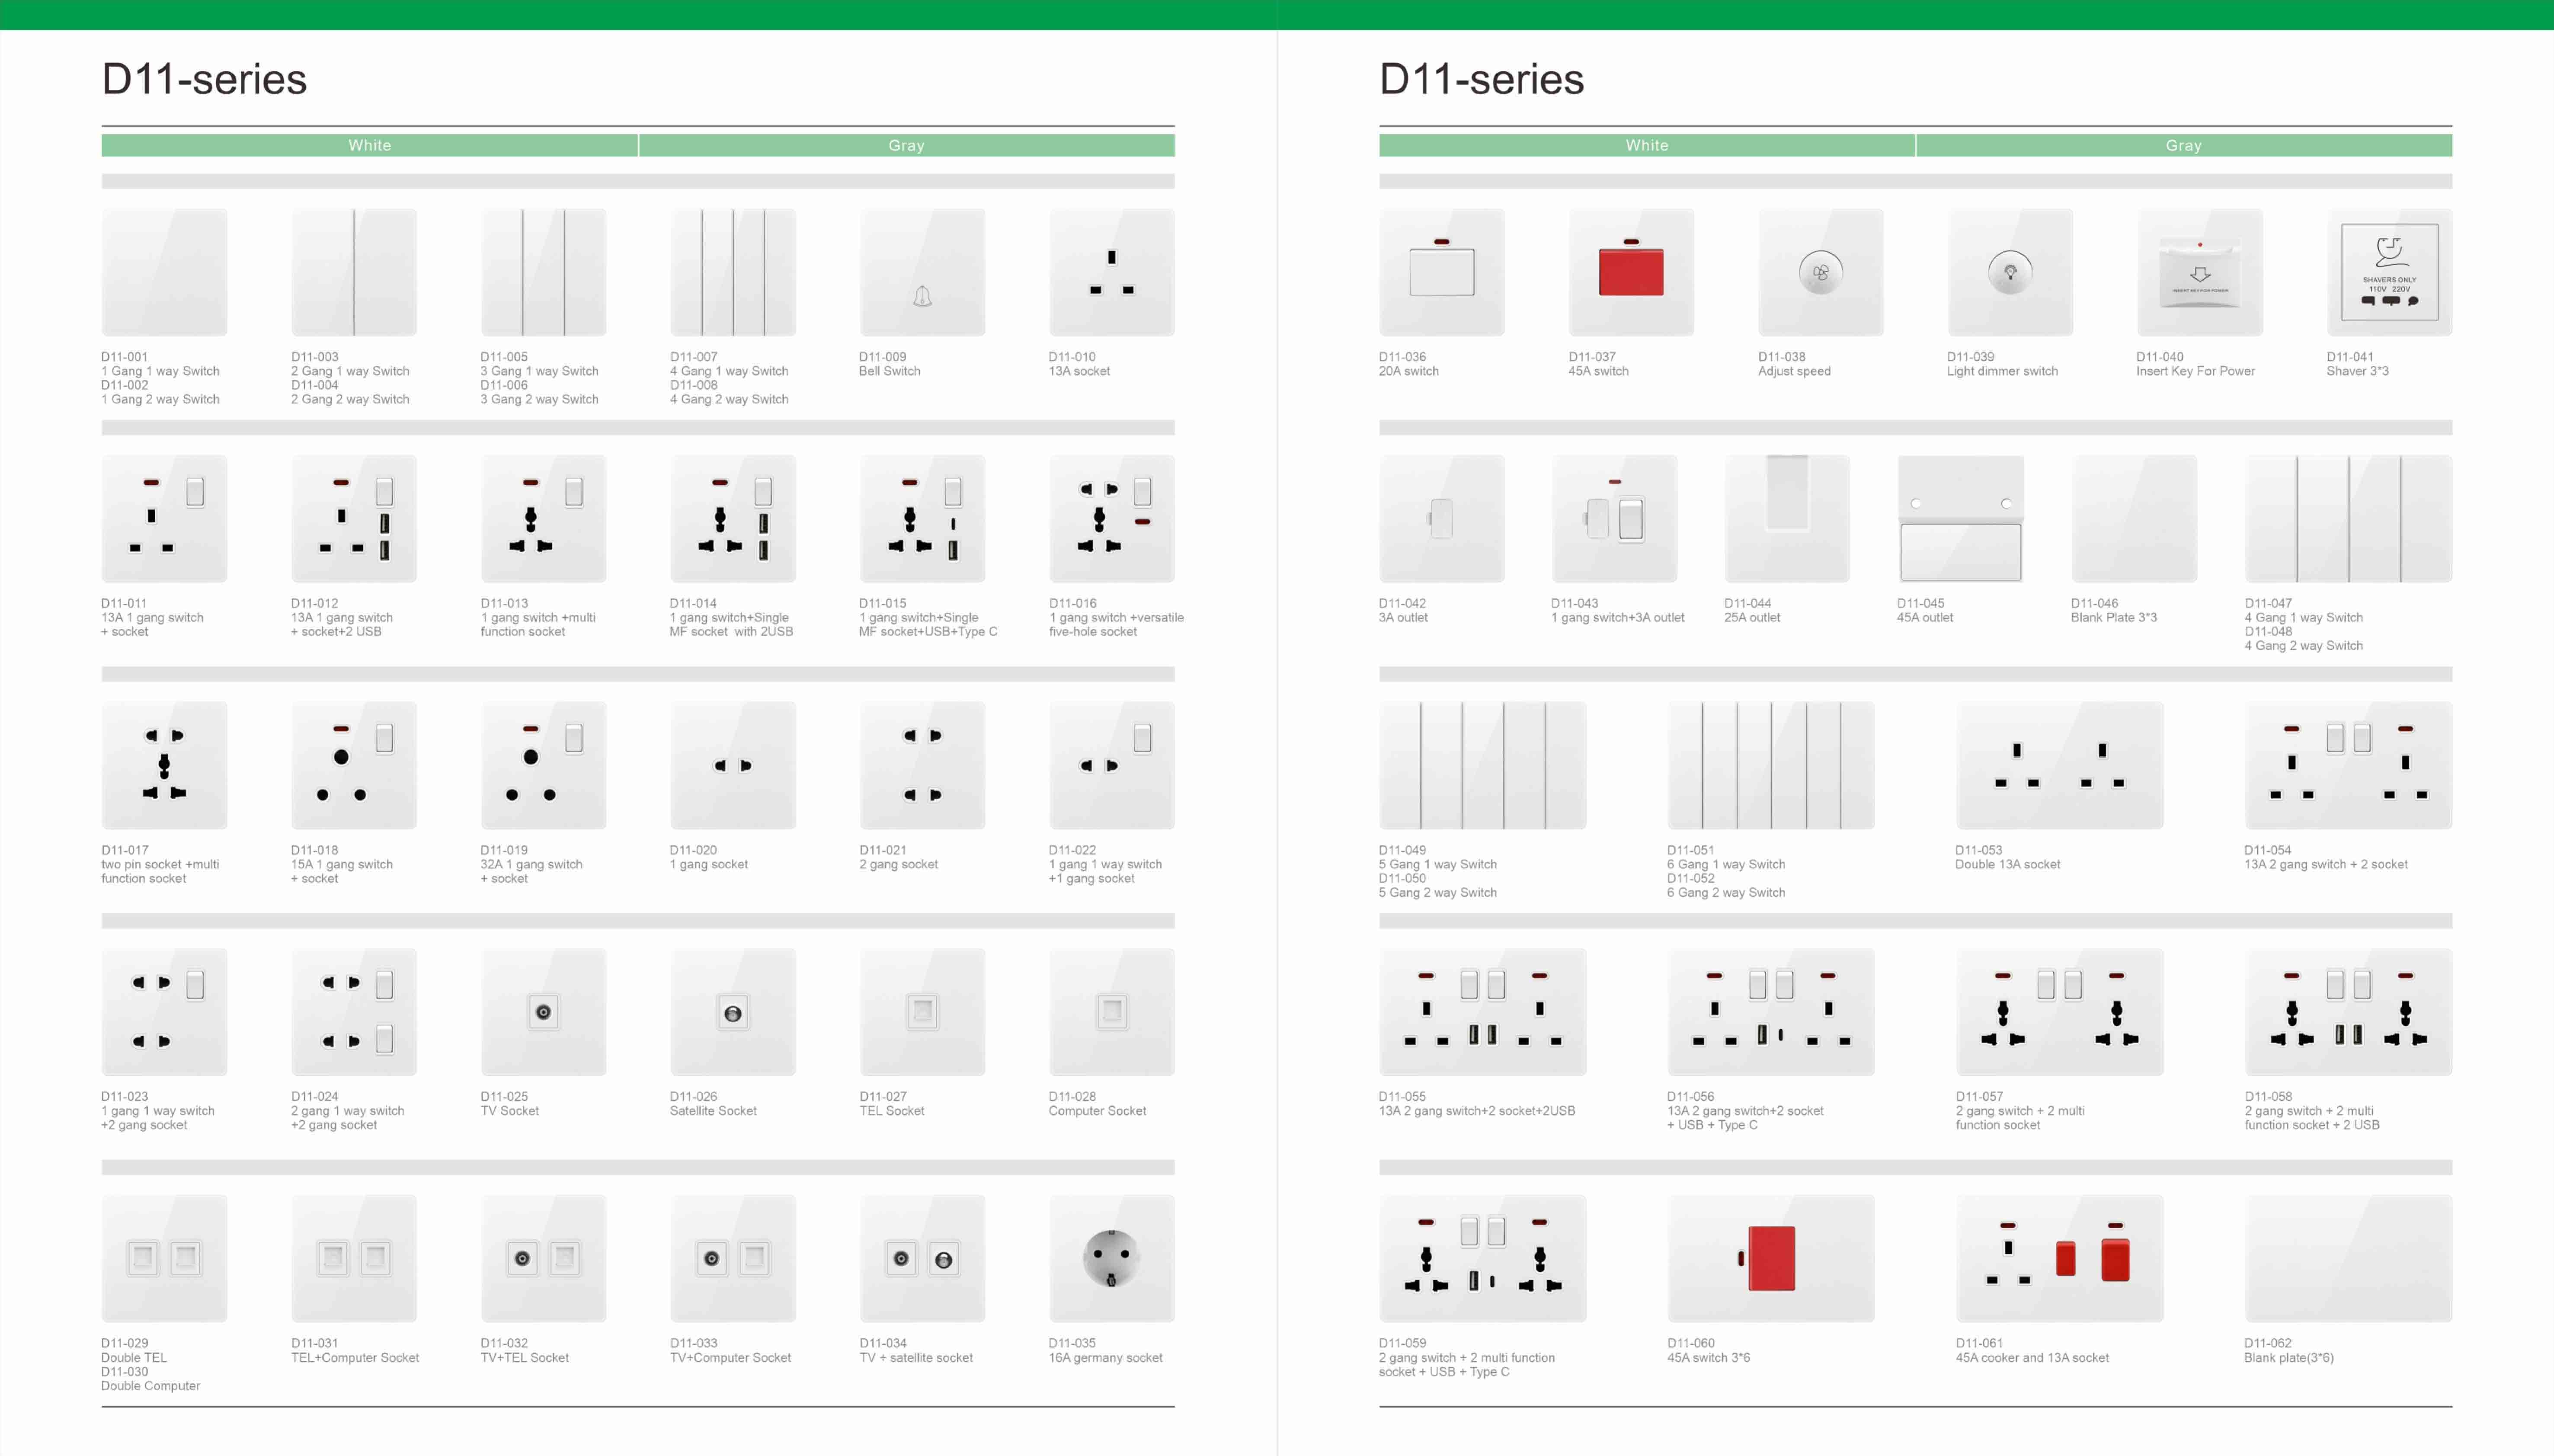Click the D11-053 Double 13A socket image
The image size is (2554, 1456).
tap(2060, 765)
